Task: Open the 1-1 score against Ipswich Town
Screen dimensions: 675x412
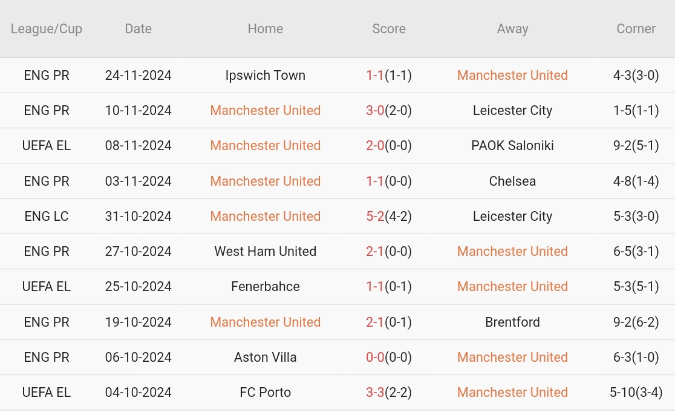Action: [375, 76]
